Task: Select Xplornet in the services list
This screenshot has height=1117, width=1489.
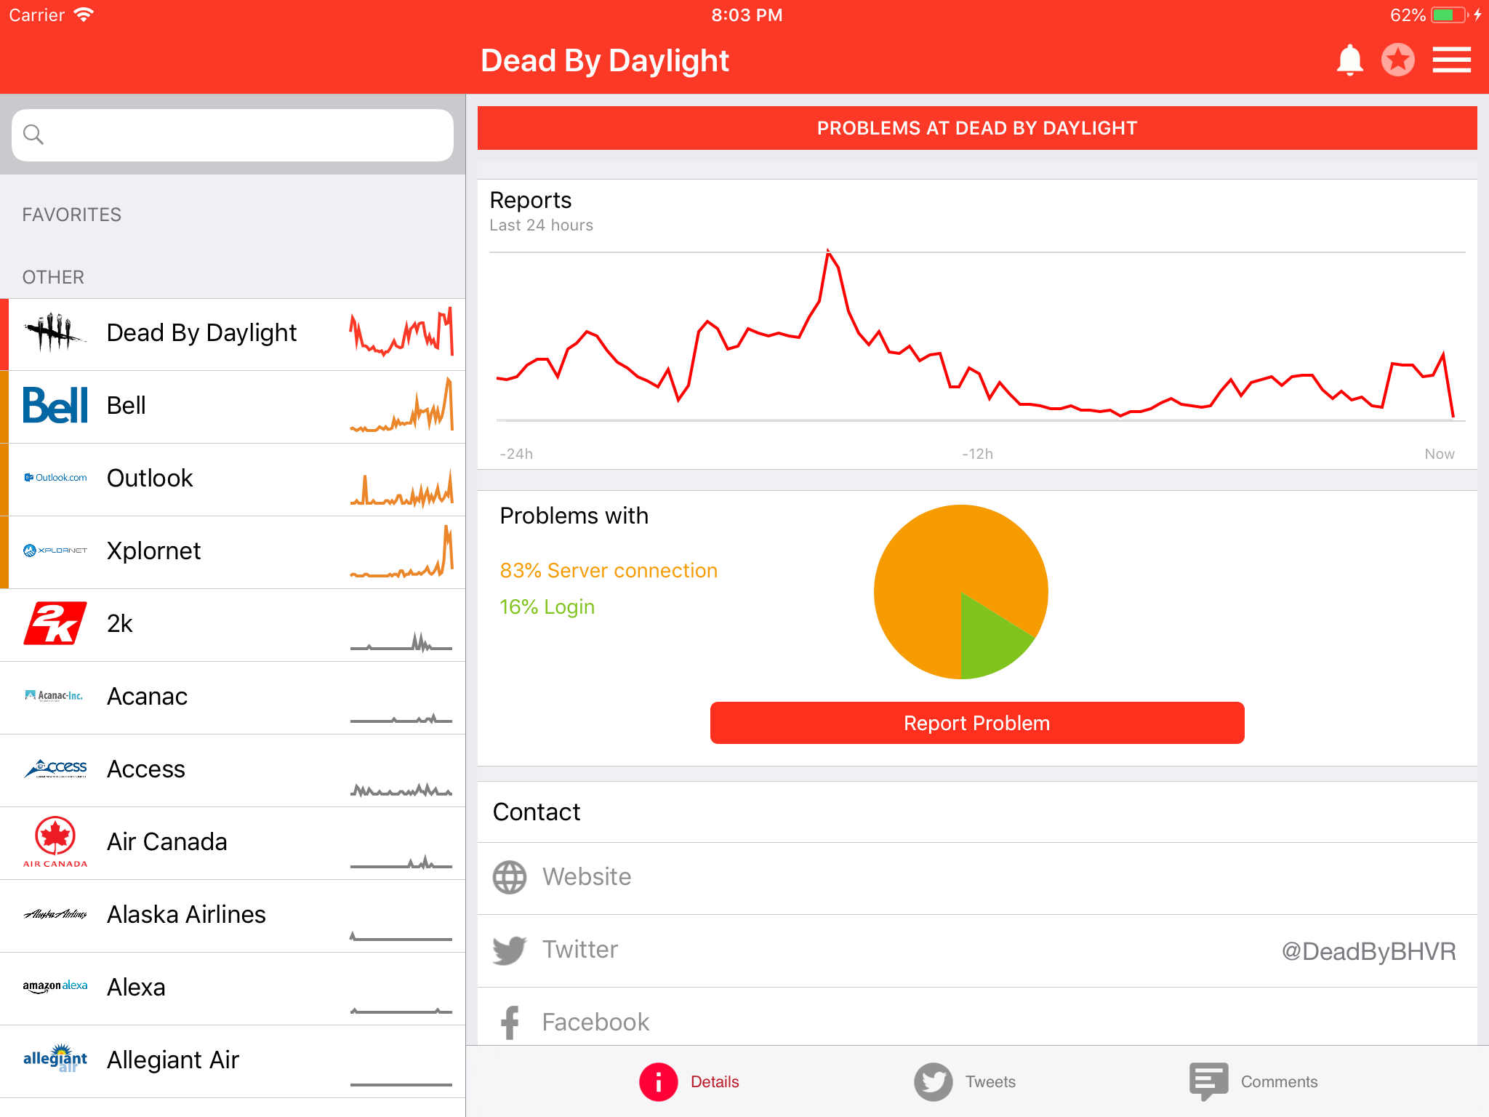Action: coord(153,551)
